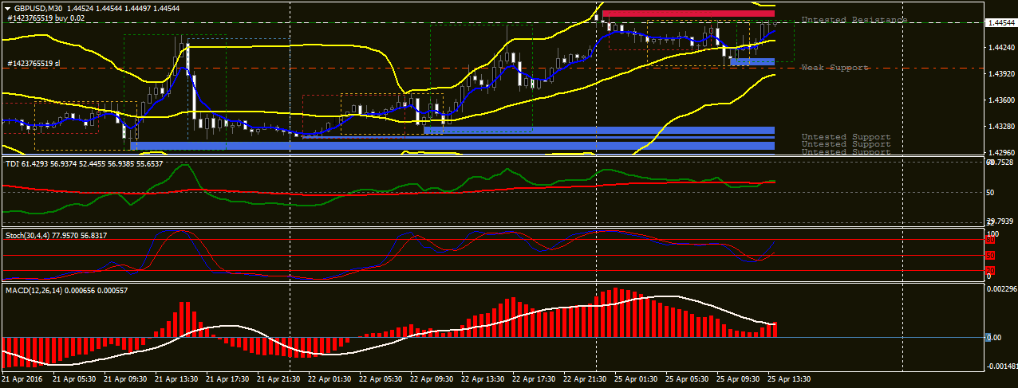Select the lowest long blue support zone
The image size is (1018, 388).
pyautogui.click(x=452, y=146)
